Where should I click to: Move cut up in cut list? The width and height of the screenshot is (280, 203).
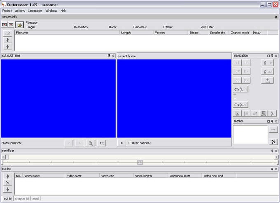[x=8, y=176]
